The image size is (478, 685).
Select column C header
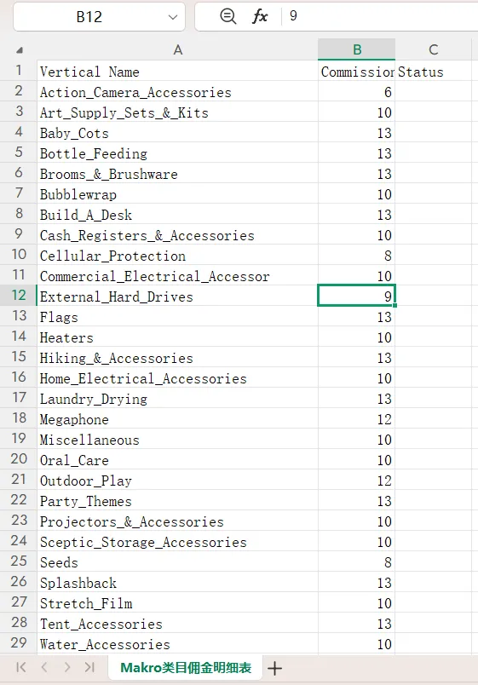(433, 49)
